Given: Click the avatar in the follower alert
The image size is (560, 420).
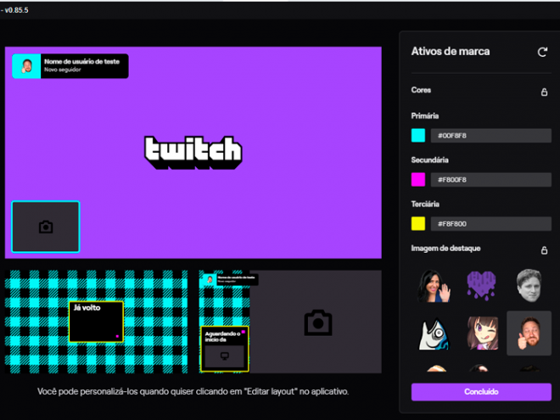Looking at the screenshot, I should pyautogui.click(x=27, y=66).
